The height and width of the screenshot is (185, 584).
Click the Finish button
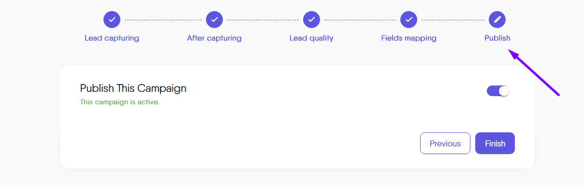click(495, 143)
